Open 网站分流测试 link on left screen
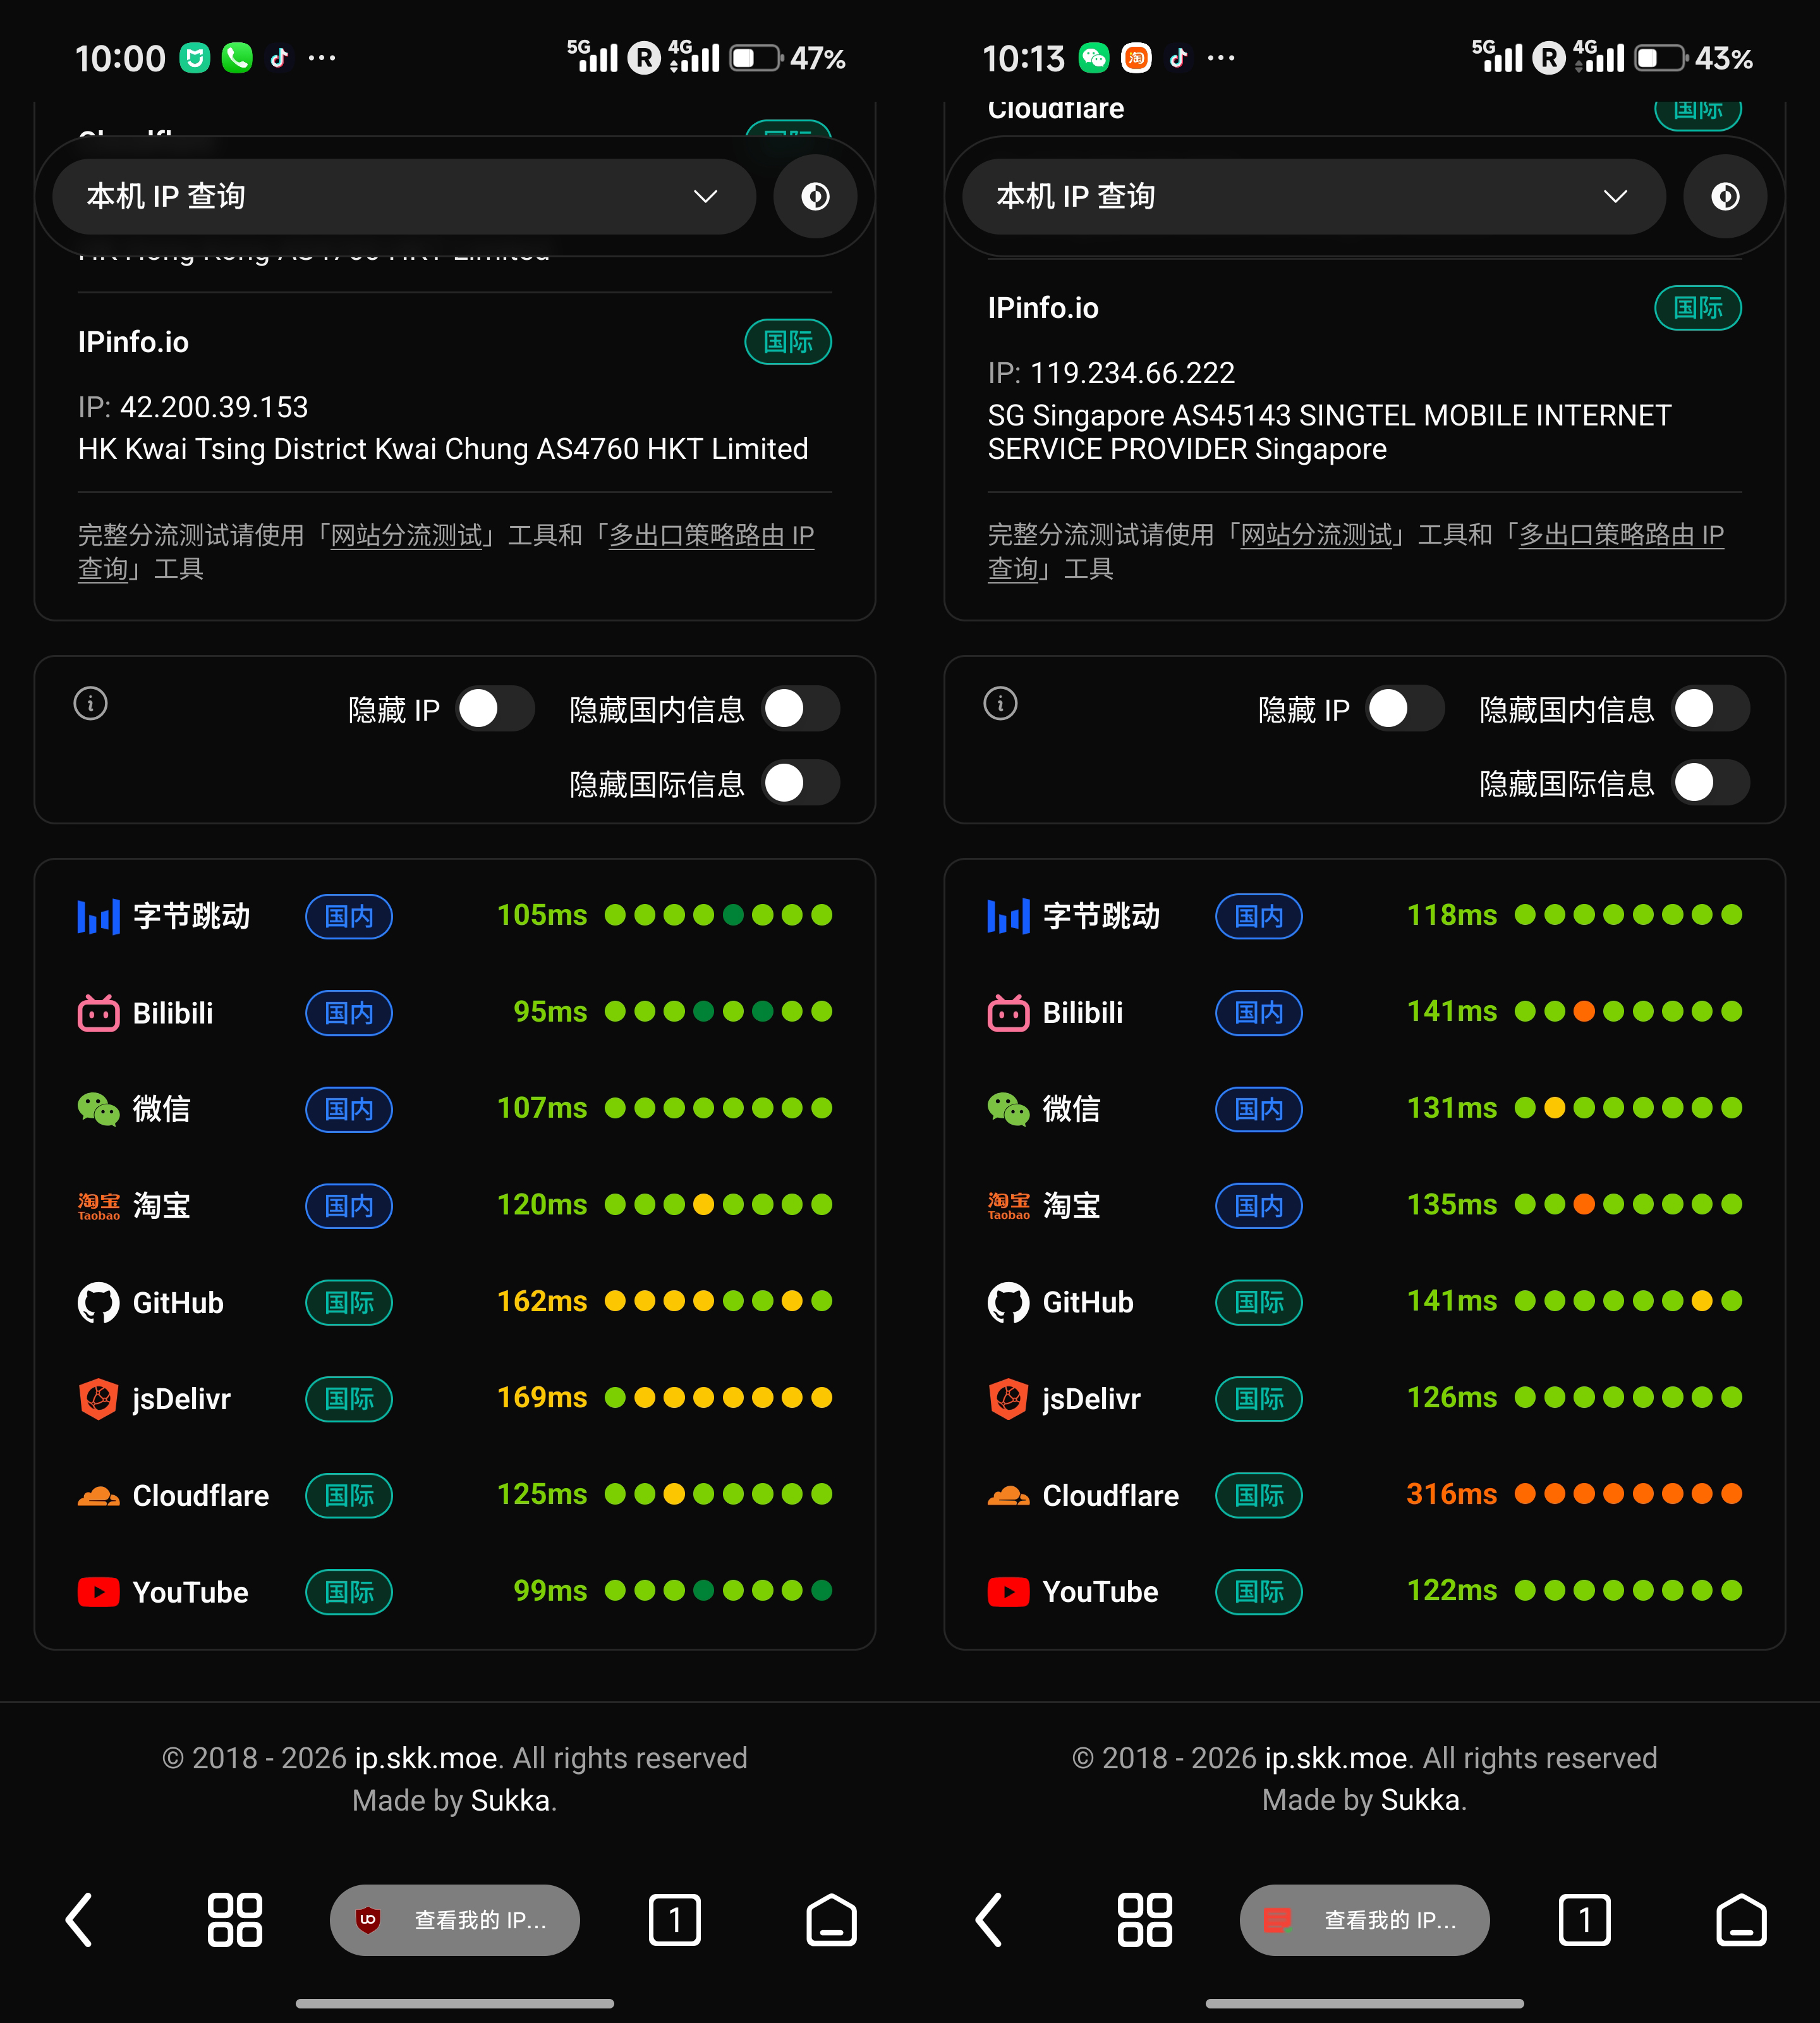The image size is (1820, 2023). [x=406, y=535]
